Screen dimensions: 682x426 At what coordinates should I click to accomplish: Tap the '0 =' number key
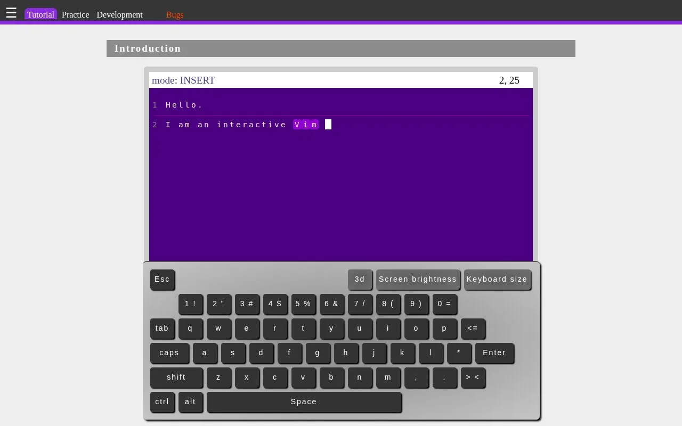coord(444,304)
